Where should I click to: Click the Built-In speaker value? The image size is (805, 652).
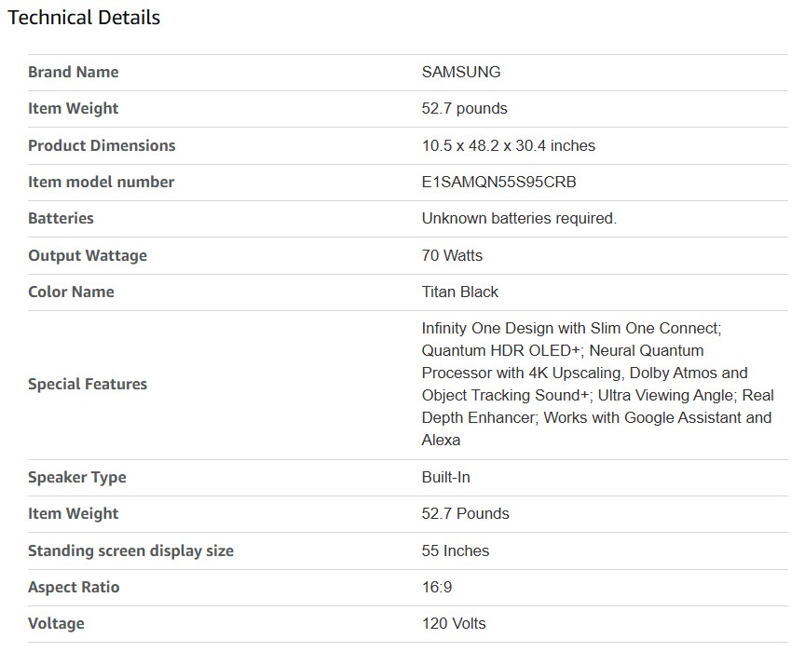tap(445, 477)
